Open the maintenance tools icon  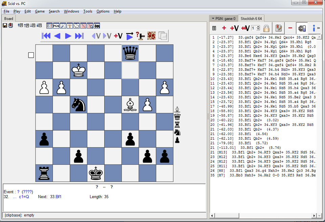point(63,26)
